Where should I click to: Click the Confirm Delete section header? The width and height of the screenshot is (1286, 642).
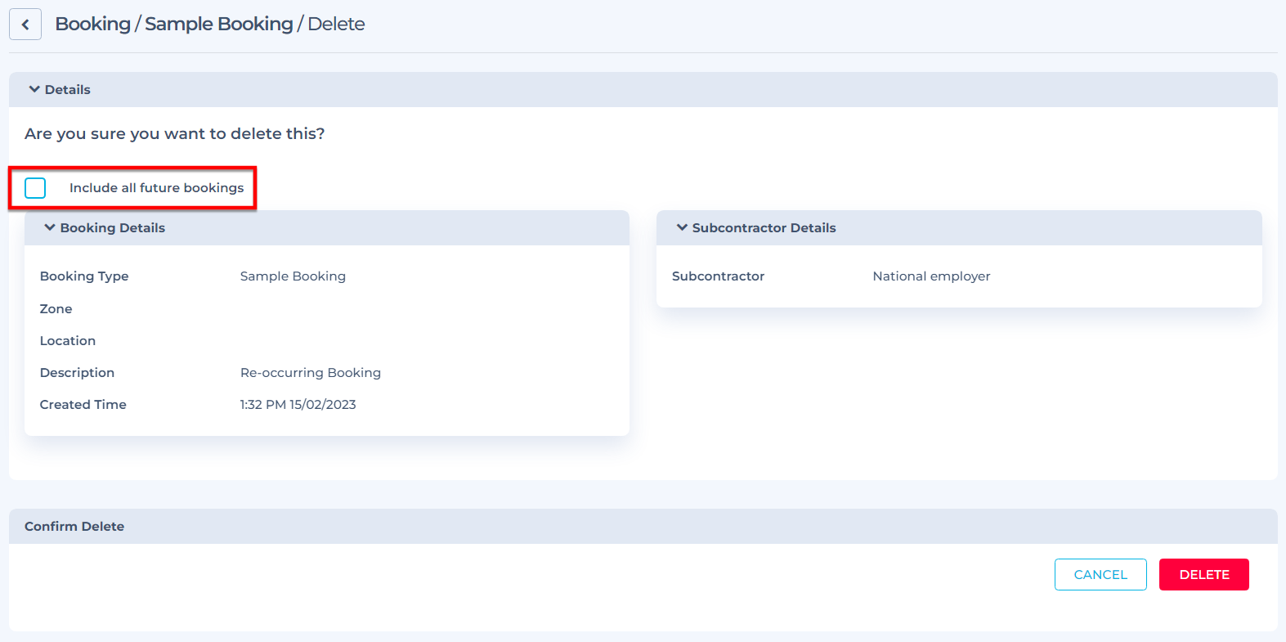(74, 527)
